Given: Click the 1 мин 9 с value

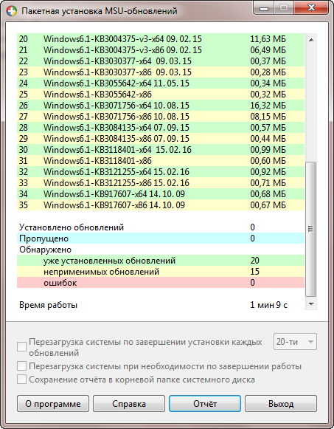Looking at the screenshot, I should tap(268, 305).
